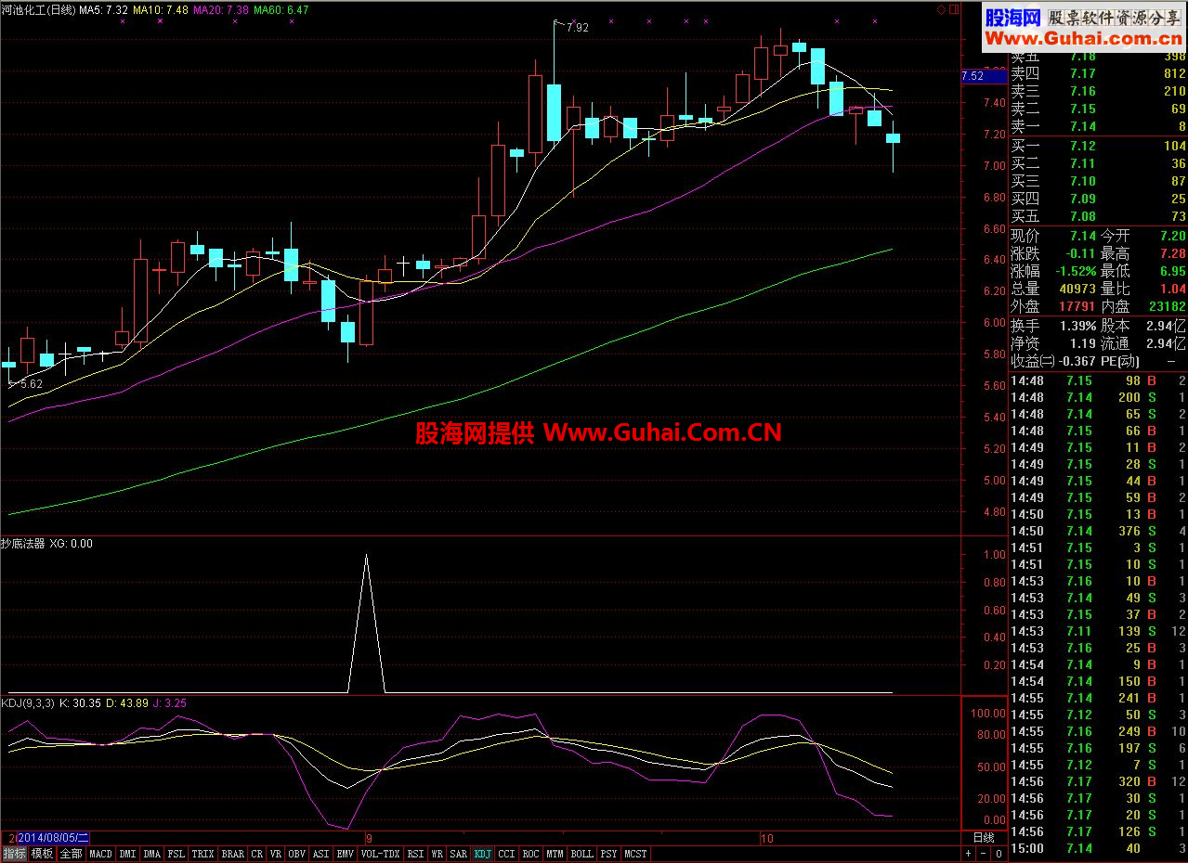The height and width of the screenshot is (863, 1188).
Task: Select the FSL indicator tab
Action: click(x=176, y=853)
